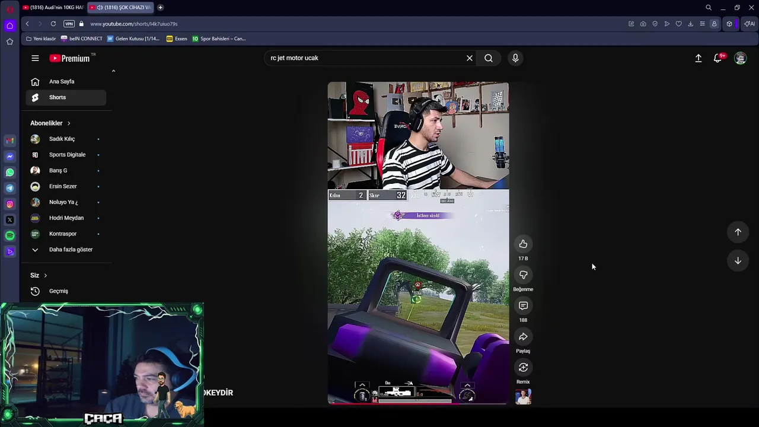Search tabs with magnifier in title bar
Image resolution: width=759 pixels, height=427 pixels.
[709, 8]
